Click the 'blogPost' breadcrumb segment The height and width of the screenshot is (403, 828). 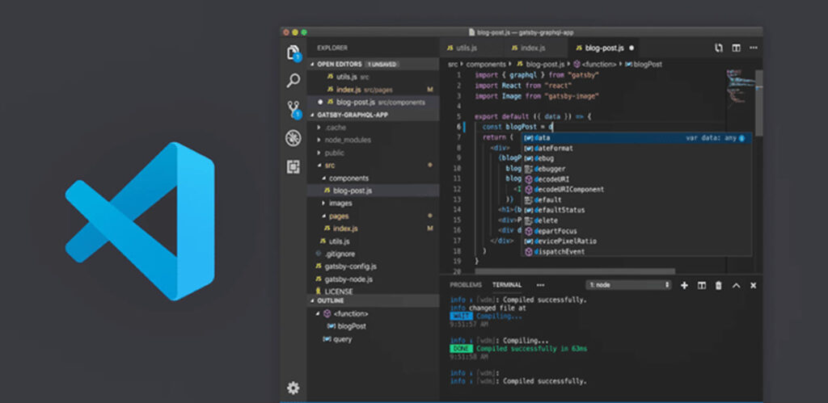pos(644,65)
